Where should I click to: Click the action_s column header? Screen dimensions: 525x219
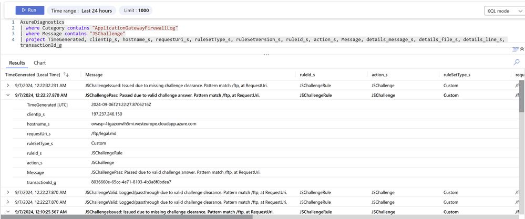click(x=379, y=75)
